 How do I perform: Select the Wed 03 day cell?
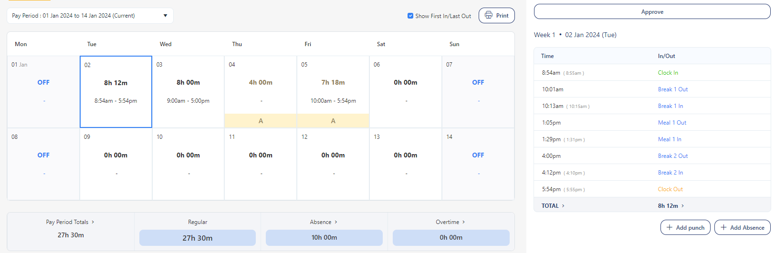[188, 91]
